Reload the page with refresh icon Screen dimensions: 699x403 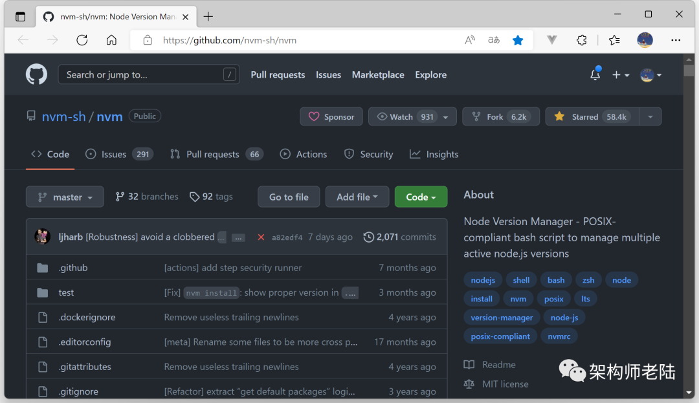(82, 40)
